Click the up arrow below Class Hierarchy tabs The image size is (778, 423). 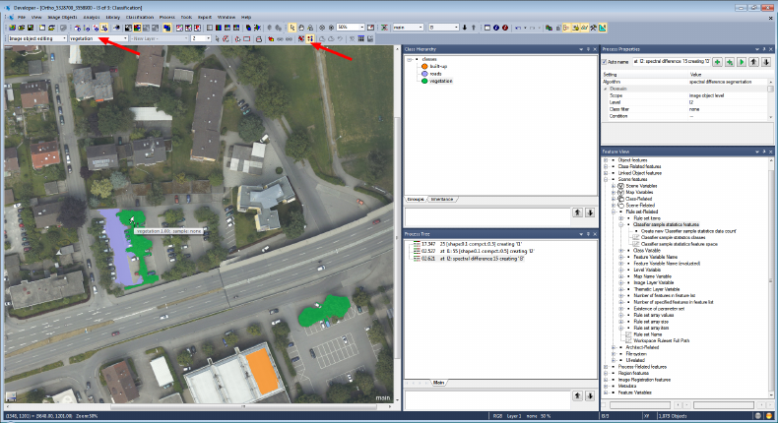click(578, 211)
